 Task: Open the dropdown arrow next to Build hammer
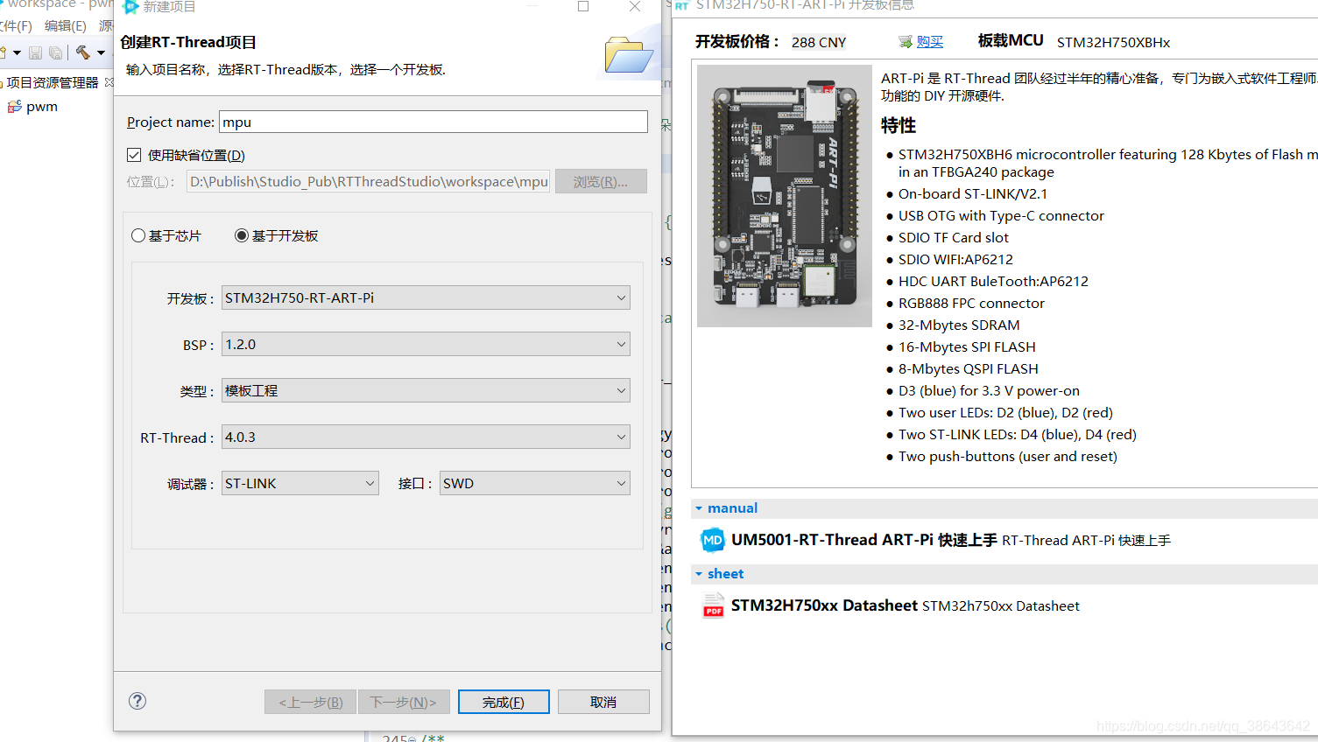pos(101,53)
